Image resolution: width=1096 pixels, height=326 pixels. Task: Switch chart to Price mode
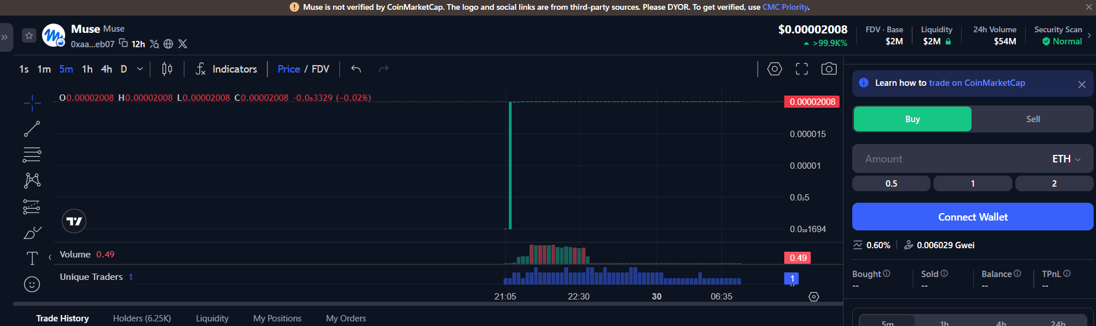[x=289, y=69]
